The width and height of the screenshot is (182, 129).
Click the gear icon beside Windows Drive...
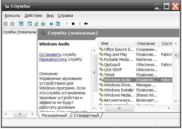101,85
